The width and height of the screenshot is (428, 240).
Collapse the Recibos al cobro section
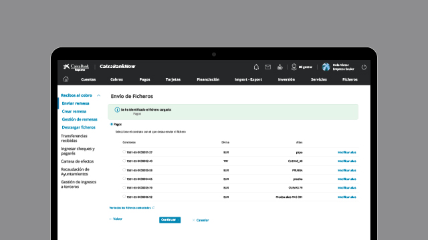tap(98, 95)
